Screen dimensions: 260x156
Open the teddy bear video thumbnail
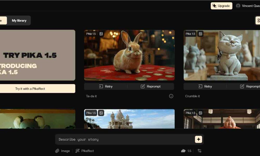(37, 119)
